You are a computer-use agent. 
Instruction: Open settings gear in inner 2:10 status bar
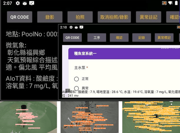click(71, 27)
